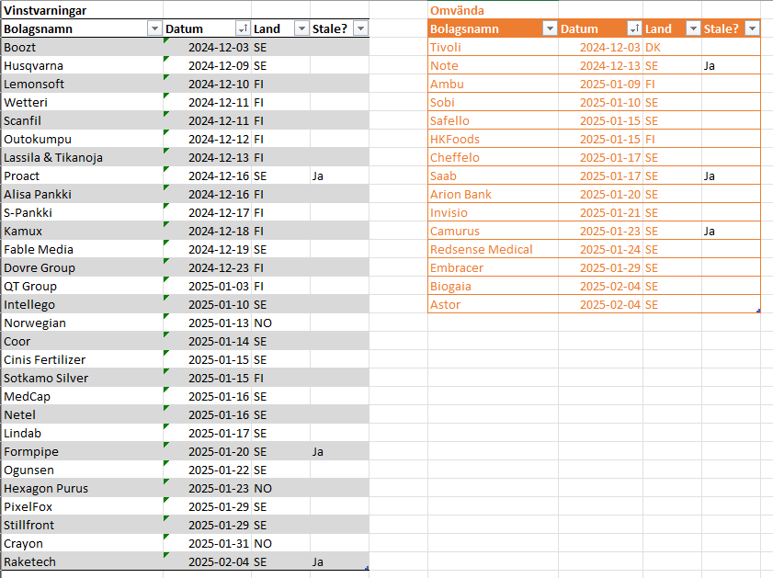Select the Norwegian cell
The image size is (773, 578).
pos(83,323)
